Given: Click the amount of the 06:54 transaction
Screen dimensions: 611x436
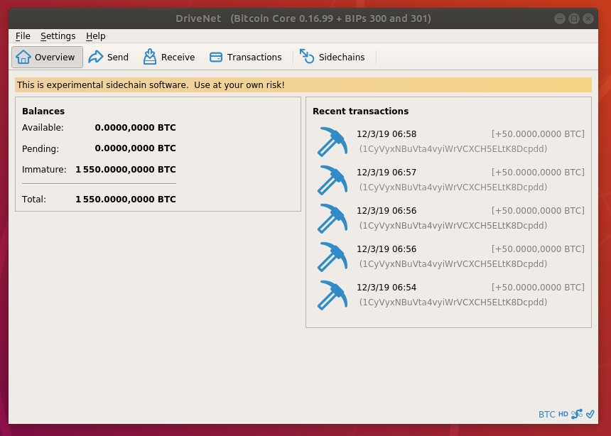Looking at the screenshot, I should (x=538, y=288).
